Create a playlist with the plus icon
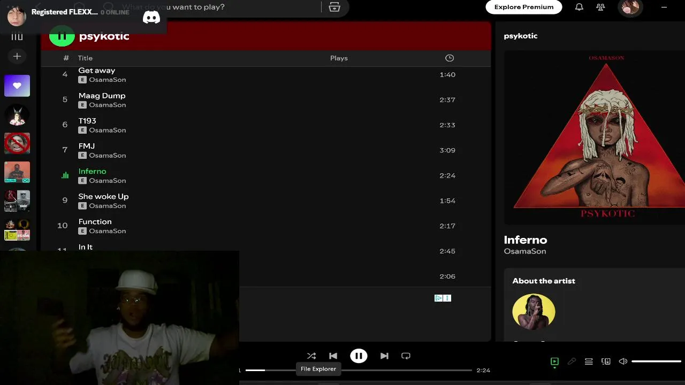 pos(17,56)
